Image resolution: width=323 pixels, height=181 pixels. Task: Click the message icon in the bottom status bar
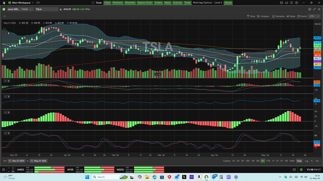pyautogui.click(x=295, y=169)
